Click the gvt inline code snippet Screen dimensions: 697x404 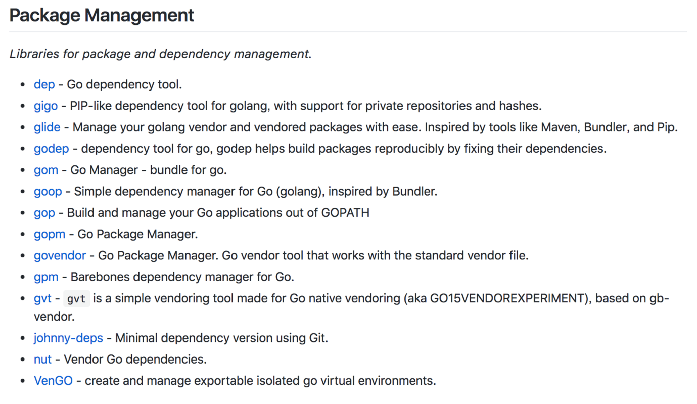[x=77, y=299]
